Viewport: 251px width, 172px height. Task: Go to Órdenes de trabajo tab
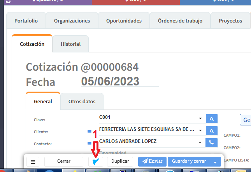[180, 21]
